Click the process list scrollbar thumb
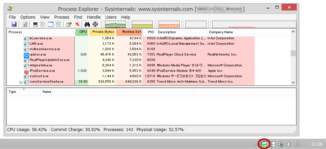 click(x=293, y=53)
